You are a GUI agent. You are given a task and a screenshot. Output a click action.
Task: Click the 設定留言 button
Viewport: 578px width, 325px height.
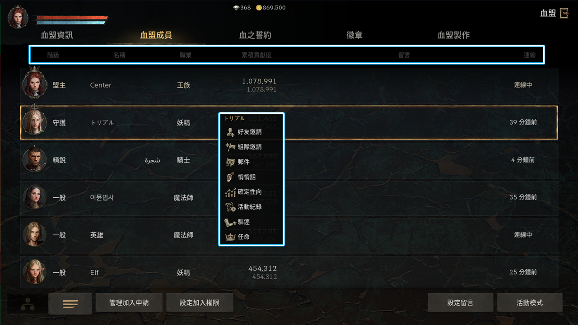point(461,302)
